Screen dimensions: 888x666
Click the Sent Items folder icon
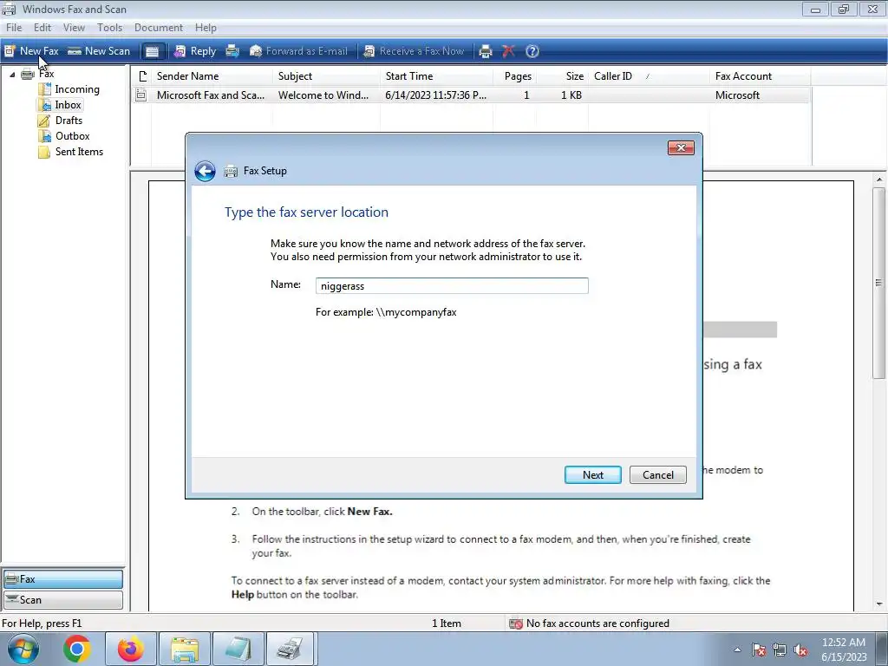pyautogui.click(x=44, y=152)
